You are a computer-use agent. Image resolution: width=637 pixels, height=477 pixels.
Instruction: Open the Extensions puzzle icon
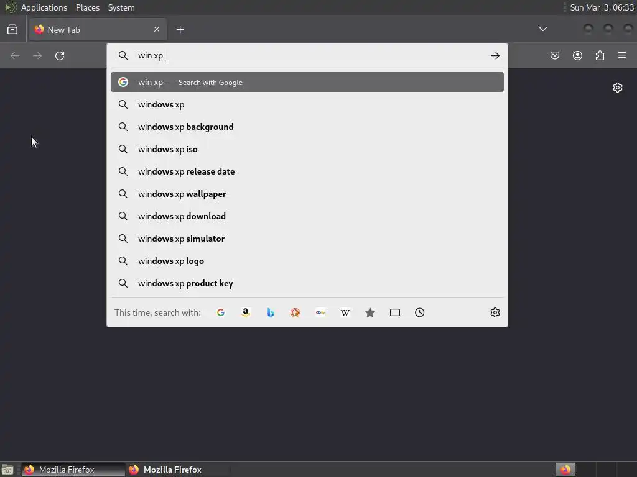(600, 55)
